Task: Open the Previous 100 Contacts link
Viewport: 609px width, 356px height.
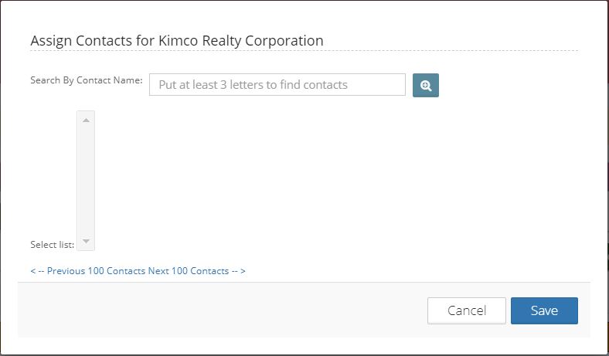Action: (96, 271)
